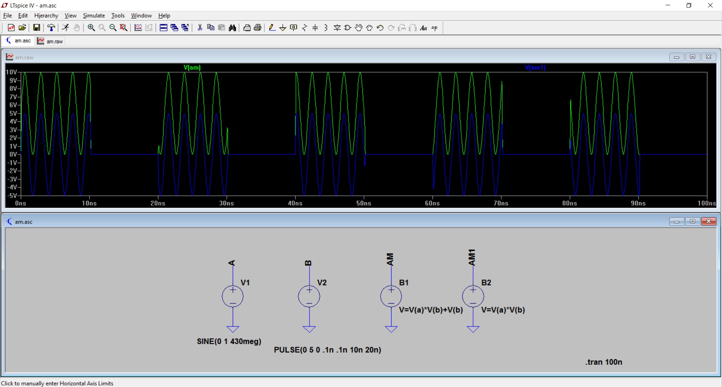Select voltage source V2 symbol
This screenshot has height=387, width=722.
click(x=309, y=296)
